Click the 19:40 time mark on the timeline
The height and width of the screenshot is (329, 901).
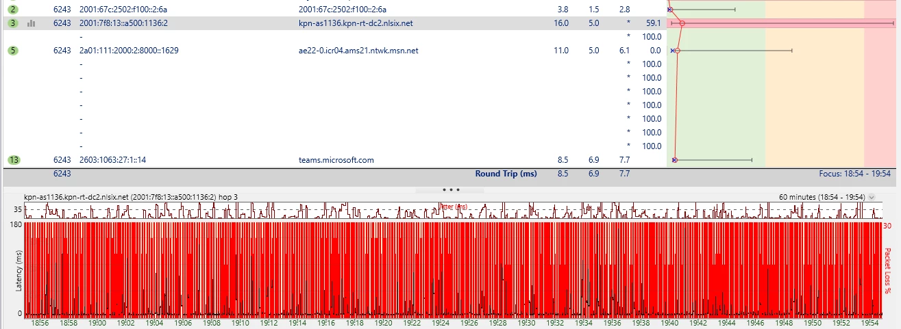coord(671,323)
